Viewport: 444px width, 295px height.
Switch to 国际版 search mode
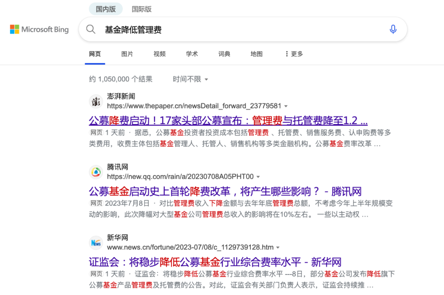(141, 9)
